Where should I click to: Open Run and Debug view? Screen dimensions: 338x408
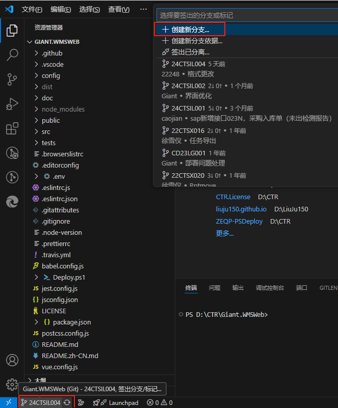coord(12,104)
